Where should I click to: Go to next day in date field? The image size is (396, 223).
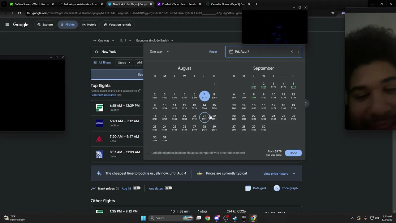tap(298, 52)
